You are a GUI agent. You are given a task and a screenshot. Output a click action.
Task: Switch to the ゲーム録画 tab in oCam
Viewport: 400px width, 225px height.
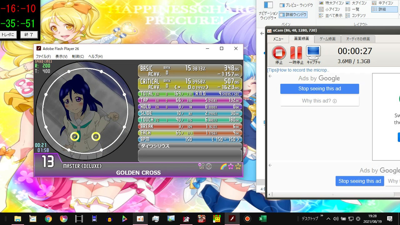327,39
